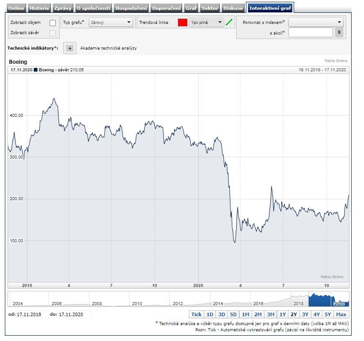This screenshot has height=341, width=364.
Task: Go to the Diskuse tab
Action: click(x=233, y=8)
